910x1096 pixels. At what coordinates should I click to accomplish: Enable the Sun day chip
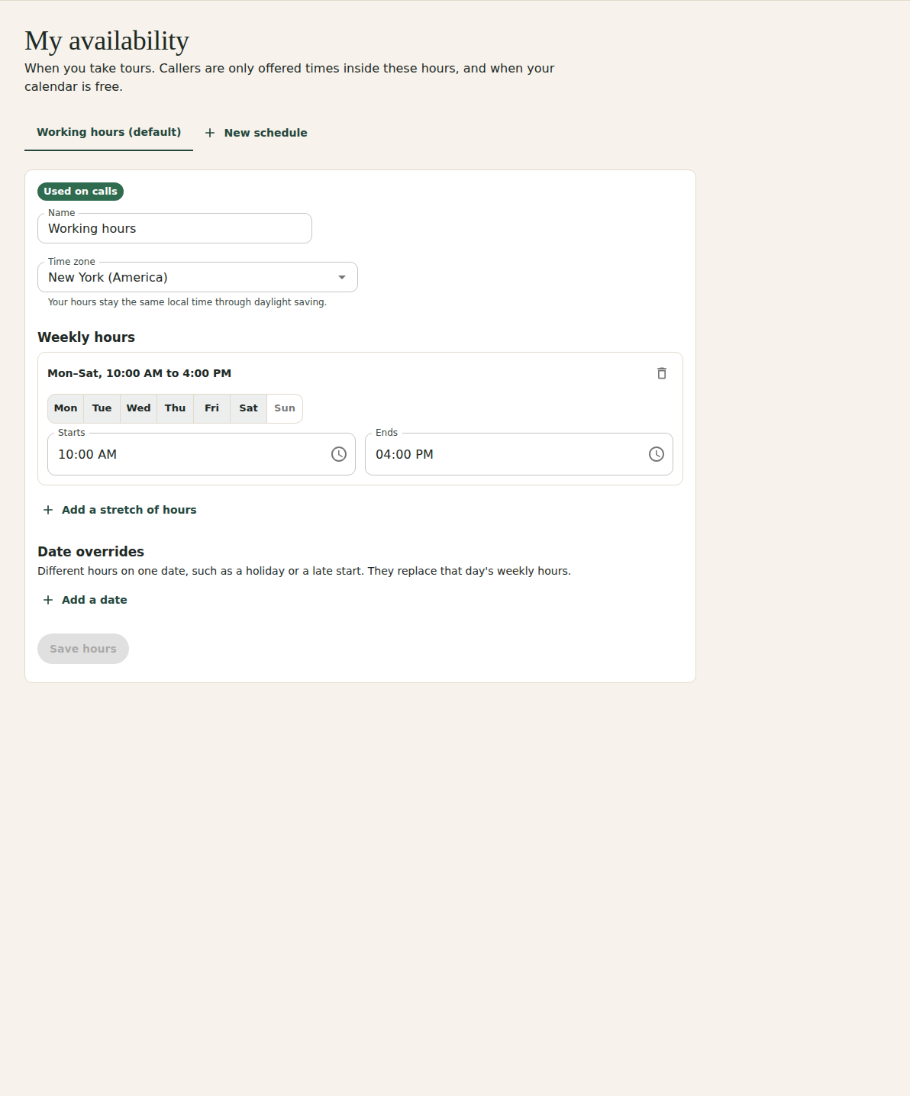click(x=285, y=408)
